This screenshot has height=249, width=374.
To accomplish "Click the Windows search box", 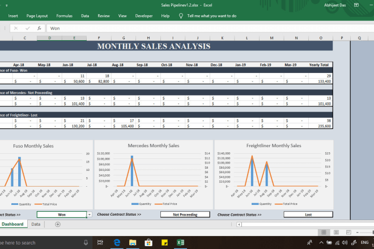I will pos(45,243).
